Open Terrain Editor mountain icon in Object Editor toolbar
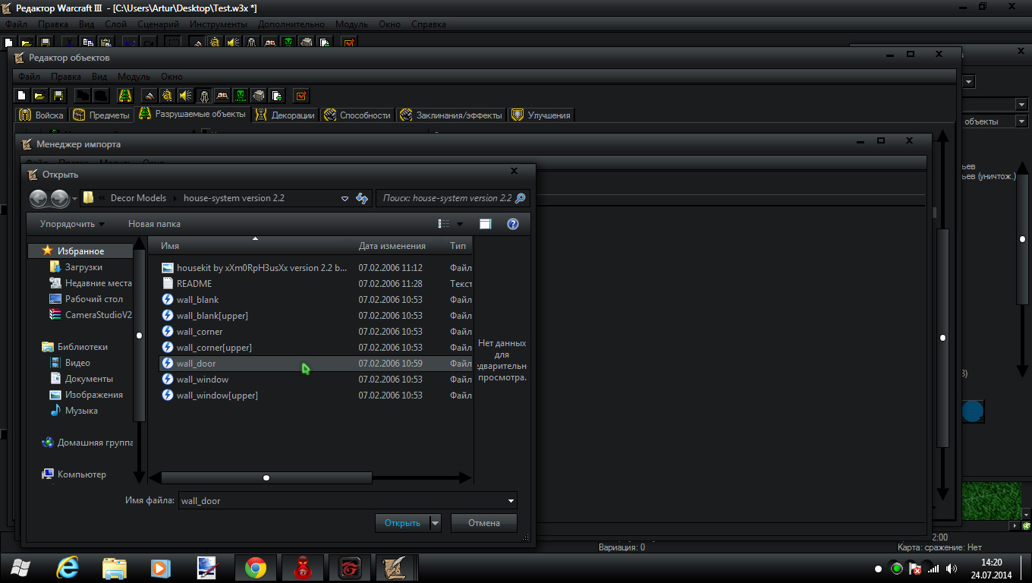1032x583 pixels. (x=149, y=96)
